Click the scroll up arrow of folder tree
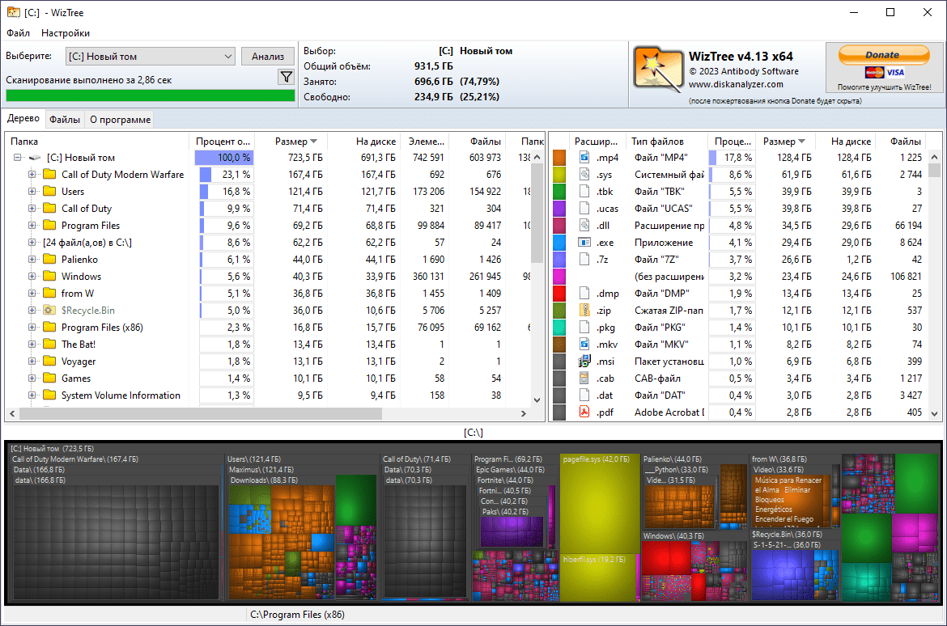This screenshot has height=626, width=947. coord(537,158)
